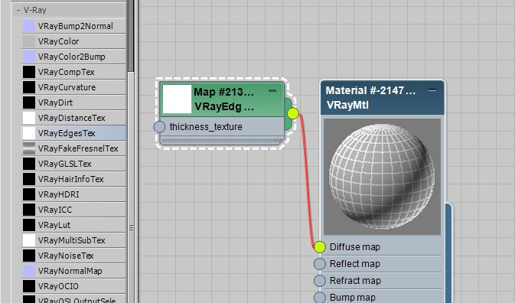The image size is (515, 303).
Task: Collapse the VRayMtl material node
Action: [432, 90]
